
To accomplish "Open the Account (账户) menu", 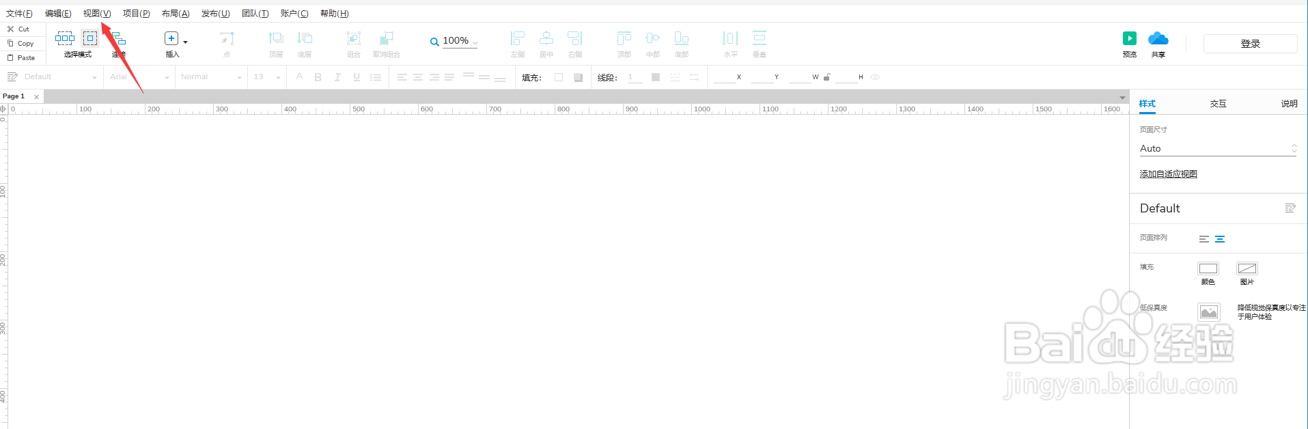I will click(x=294, y=14).
